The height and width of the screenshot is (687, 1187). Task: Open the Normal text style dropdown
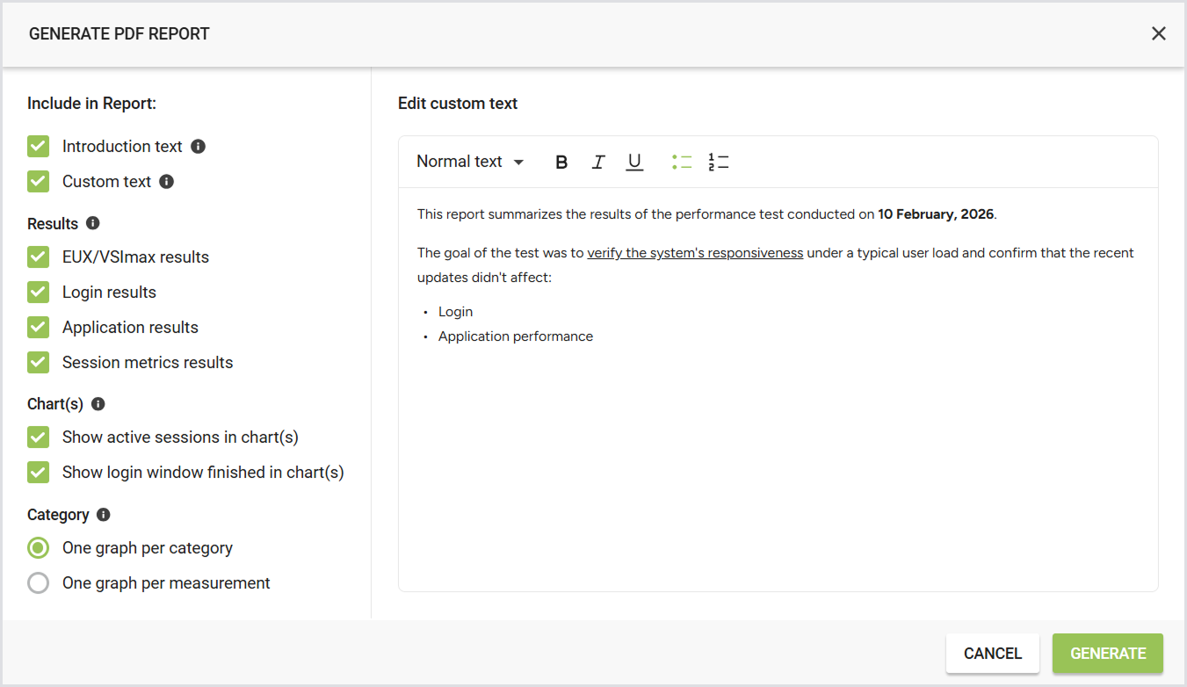coord(470,162)
